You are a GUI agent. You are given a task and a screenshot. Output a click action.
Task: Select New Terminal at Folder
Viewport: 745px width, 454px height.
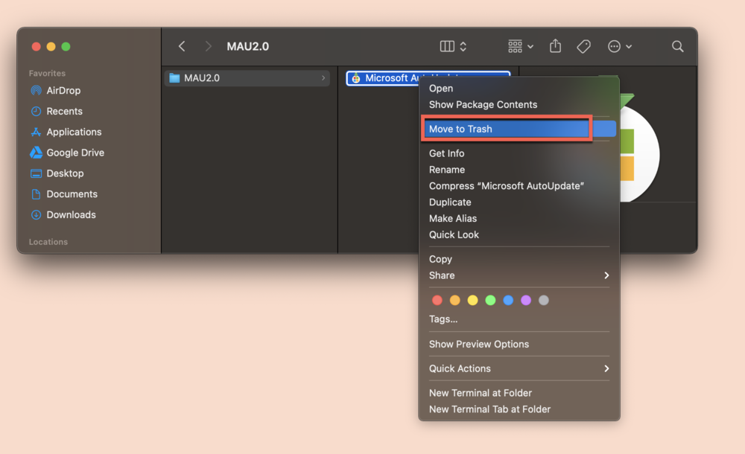tap(480, 393)
